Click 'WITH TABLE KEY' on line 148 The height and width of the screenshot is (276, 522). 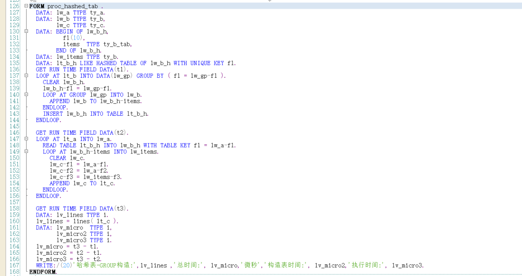point(167,145)
